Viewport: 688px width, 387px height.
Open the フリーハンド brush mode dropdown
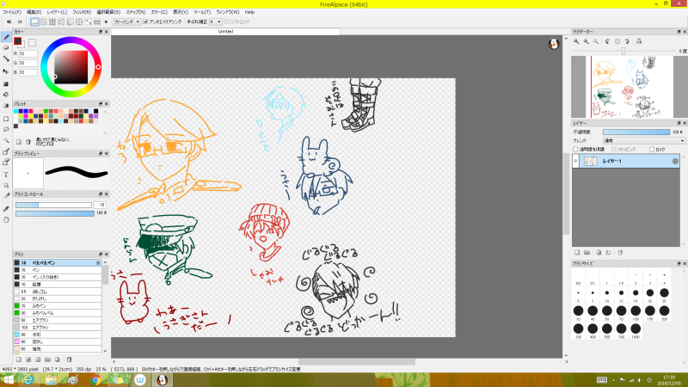click(x=126, y=21)
